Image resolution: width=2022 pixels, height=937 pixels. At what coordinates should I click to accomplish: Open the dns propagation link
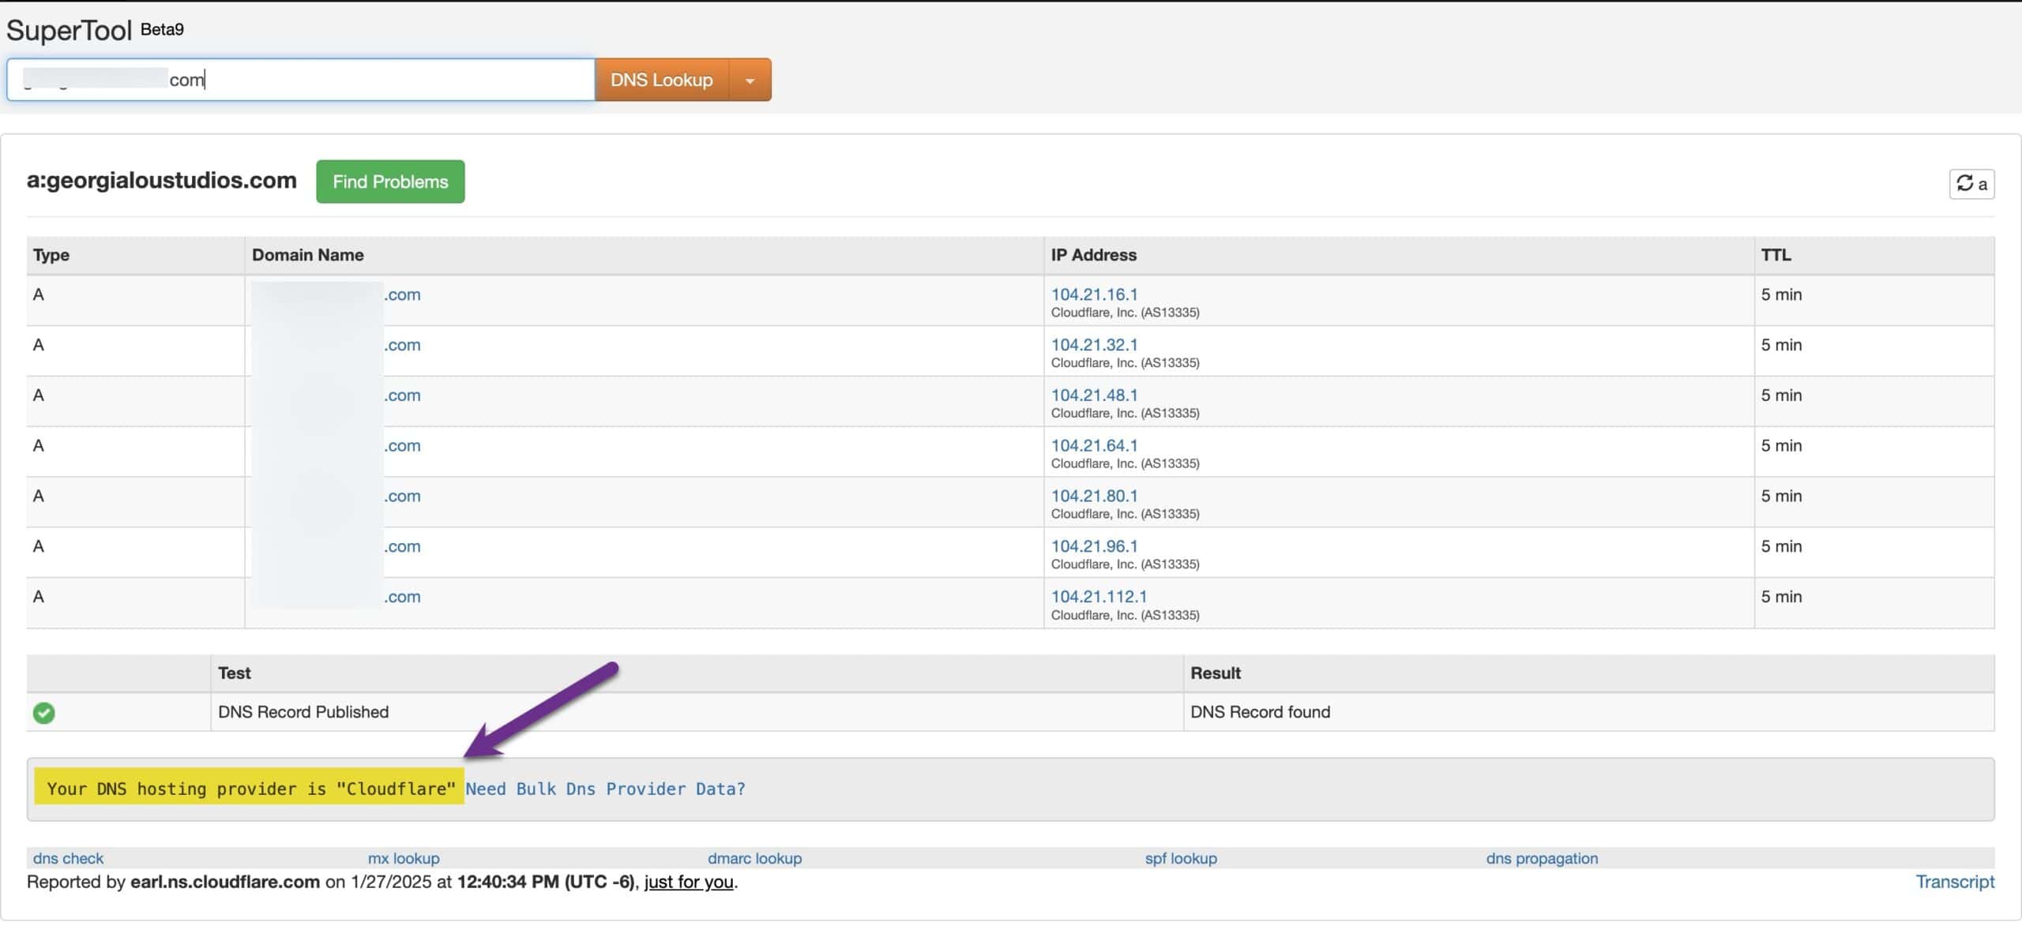(1542, 858)
